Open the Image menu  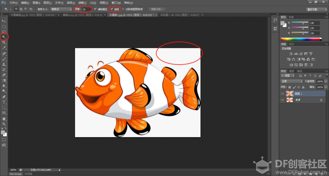click(x=36, y=3)
